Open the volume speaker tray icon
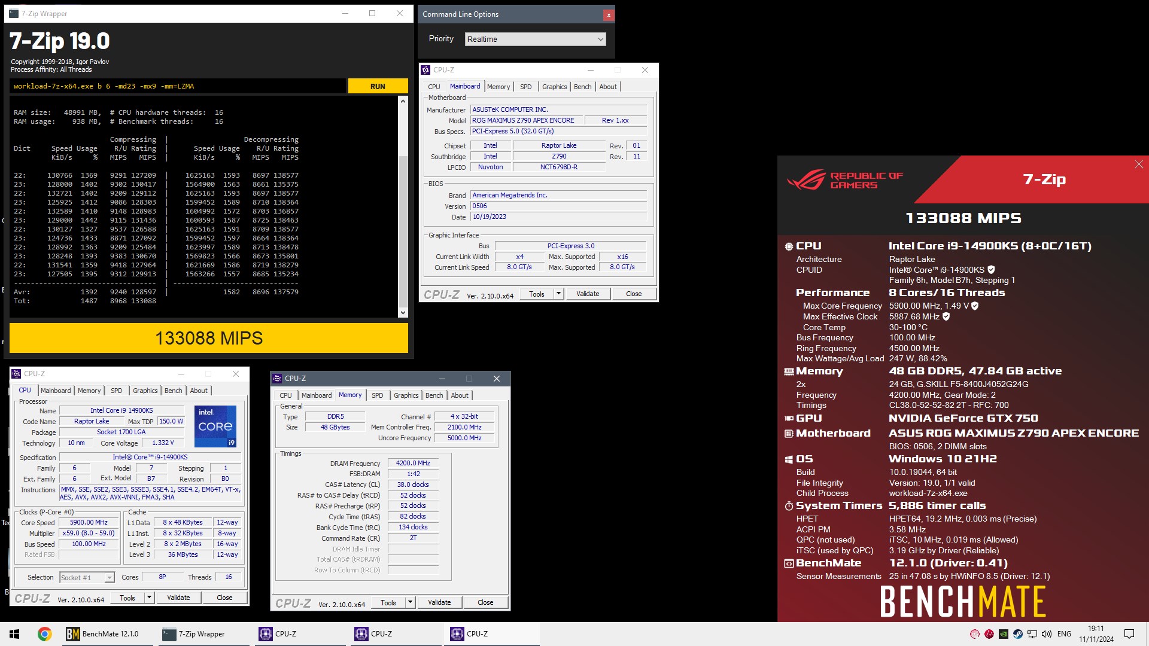This screenshot has width=1149, height=646. (1047, 634)
